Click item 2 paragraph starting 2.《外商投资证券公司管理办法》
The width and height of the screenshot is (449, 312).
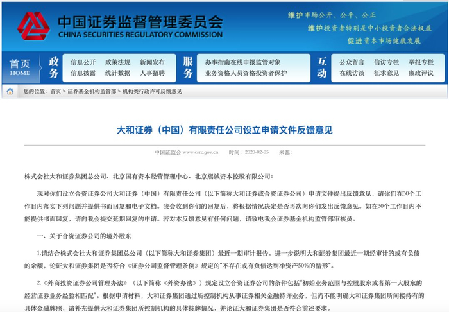coord(223,296)
